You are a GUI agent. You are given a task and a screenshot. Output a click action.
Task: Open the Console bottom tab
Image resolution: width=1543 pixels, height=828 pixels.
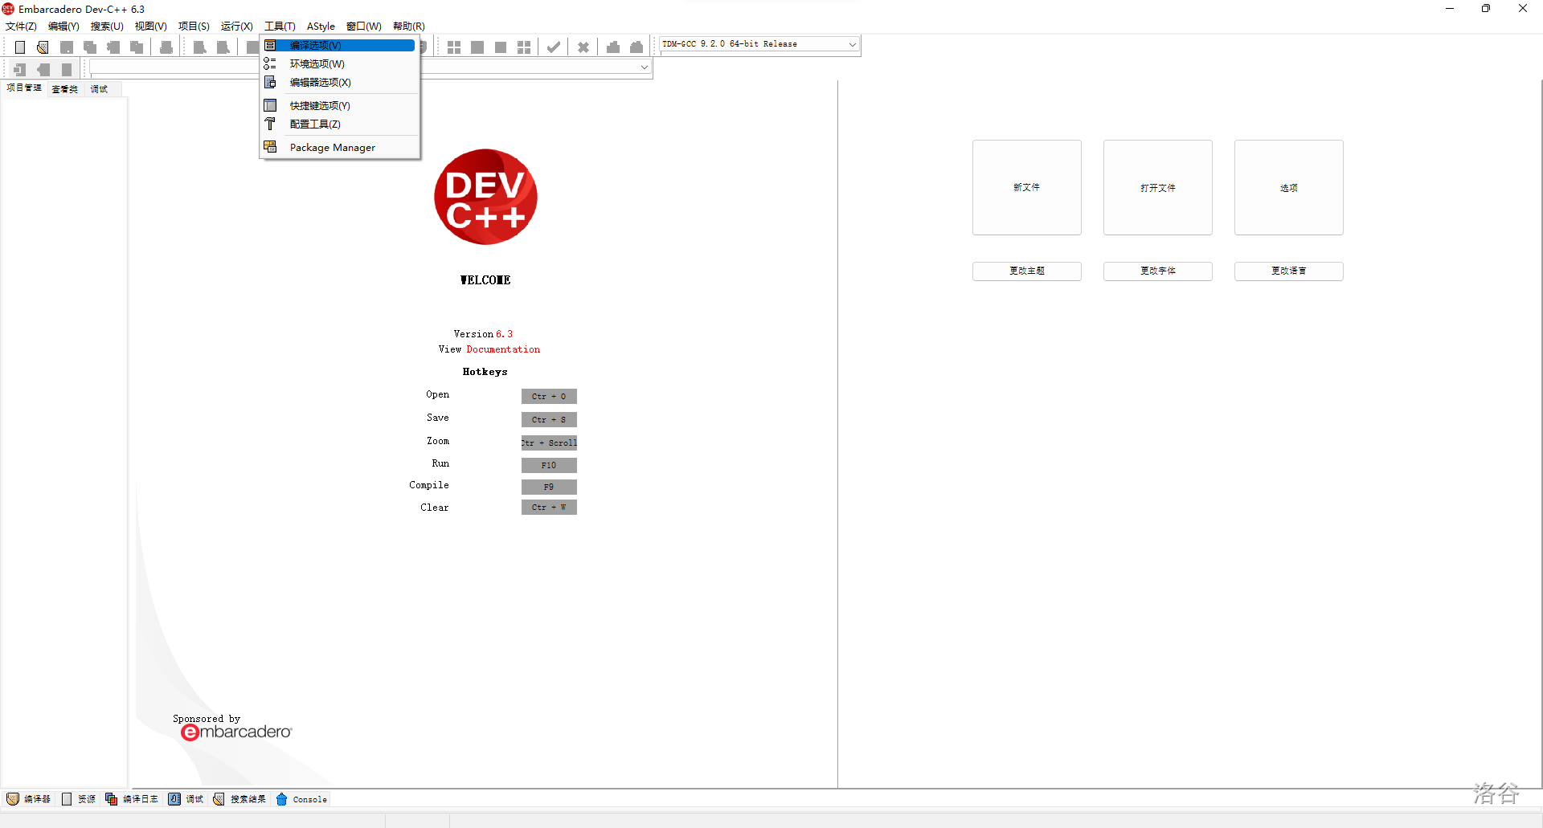(x=301, y=799)
